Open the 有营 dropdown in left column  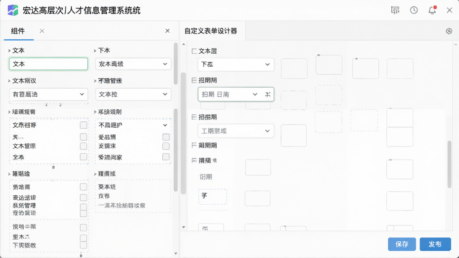click(x=48, y=95)
